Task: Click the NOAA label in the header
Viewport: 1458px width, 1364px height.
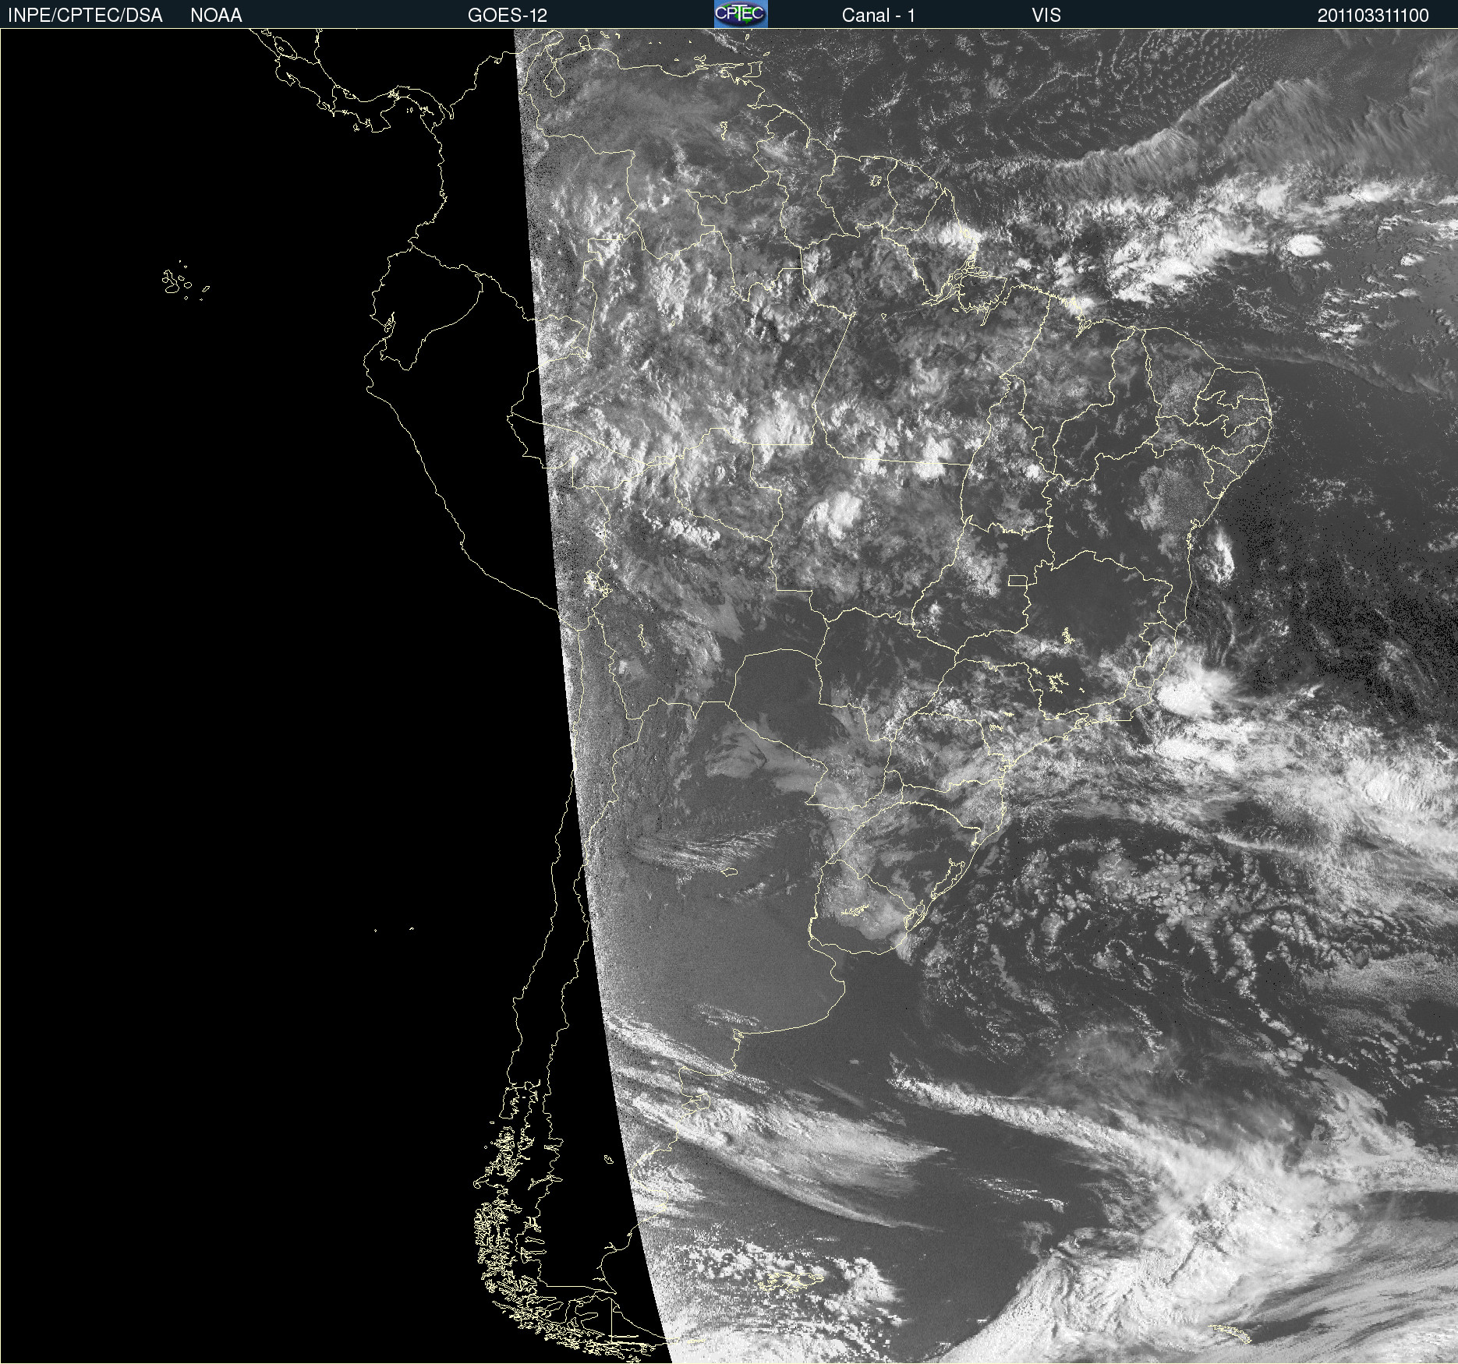Action: click(x=216, y=16)
